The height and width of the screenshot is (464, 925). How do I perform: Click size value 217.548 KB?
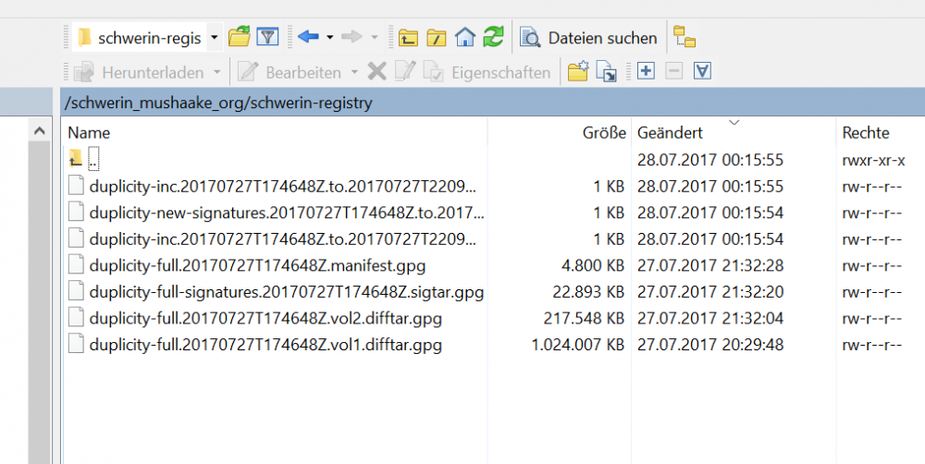point(584,318)
